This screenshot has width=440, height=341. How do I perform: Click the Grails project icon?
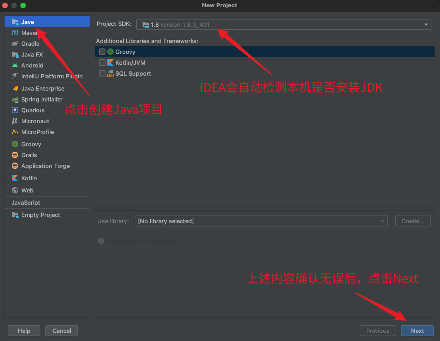click(x=15, y=155)
